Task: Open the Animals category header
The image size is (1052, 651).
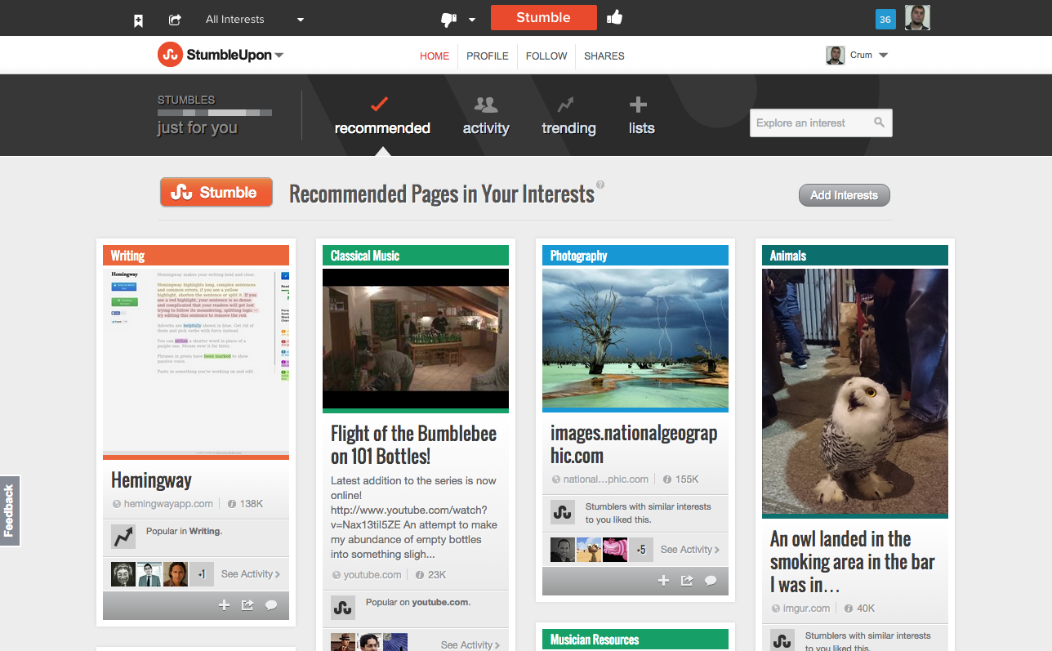Action: (855, 256)
